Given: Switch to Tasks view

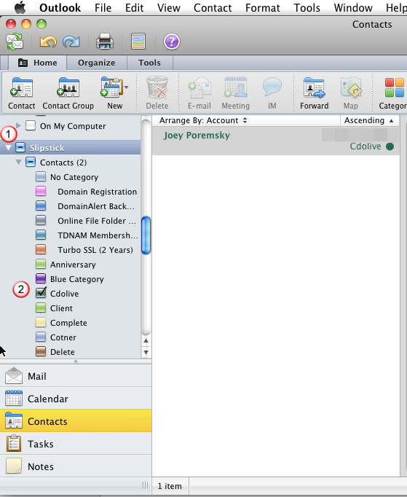Looking at the screenshot, I should 76,444.
